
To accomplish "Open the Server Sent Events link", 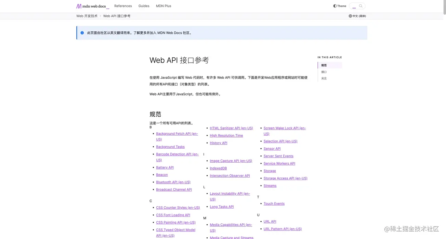I will (278, 156).
